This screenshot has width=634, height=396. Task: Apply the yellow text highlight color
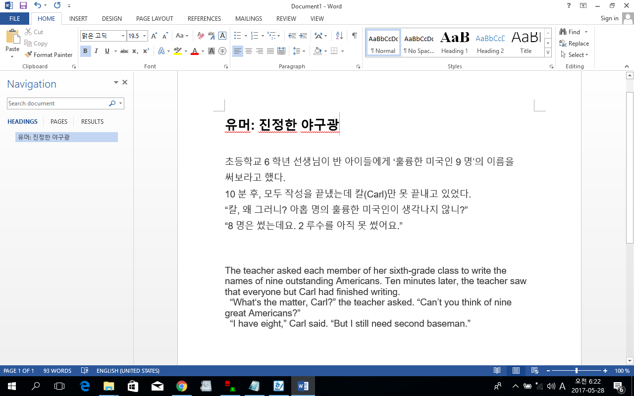pyautogui.click(x=178, y=51)
